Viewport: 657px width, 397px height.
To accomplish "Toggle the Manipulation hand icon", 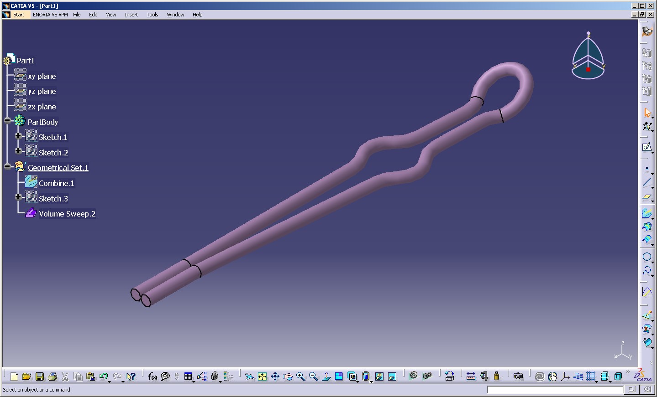I will (552, 376).
